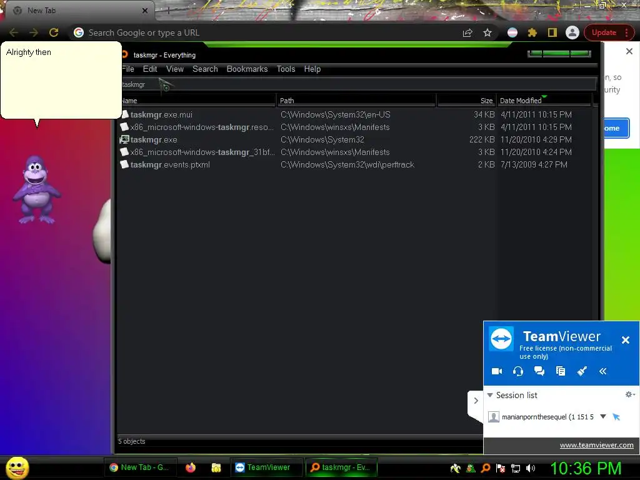640x480 pixels.
Task: Open file explorer folder taskbar icon
Action: 216,467
